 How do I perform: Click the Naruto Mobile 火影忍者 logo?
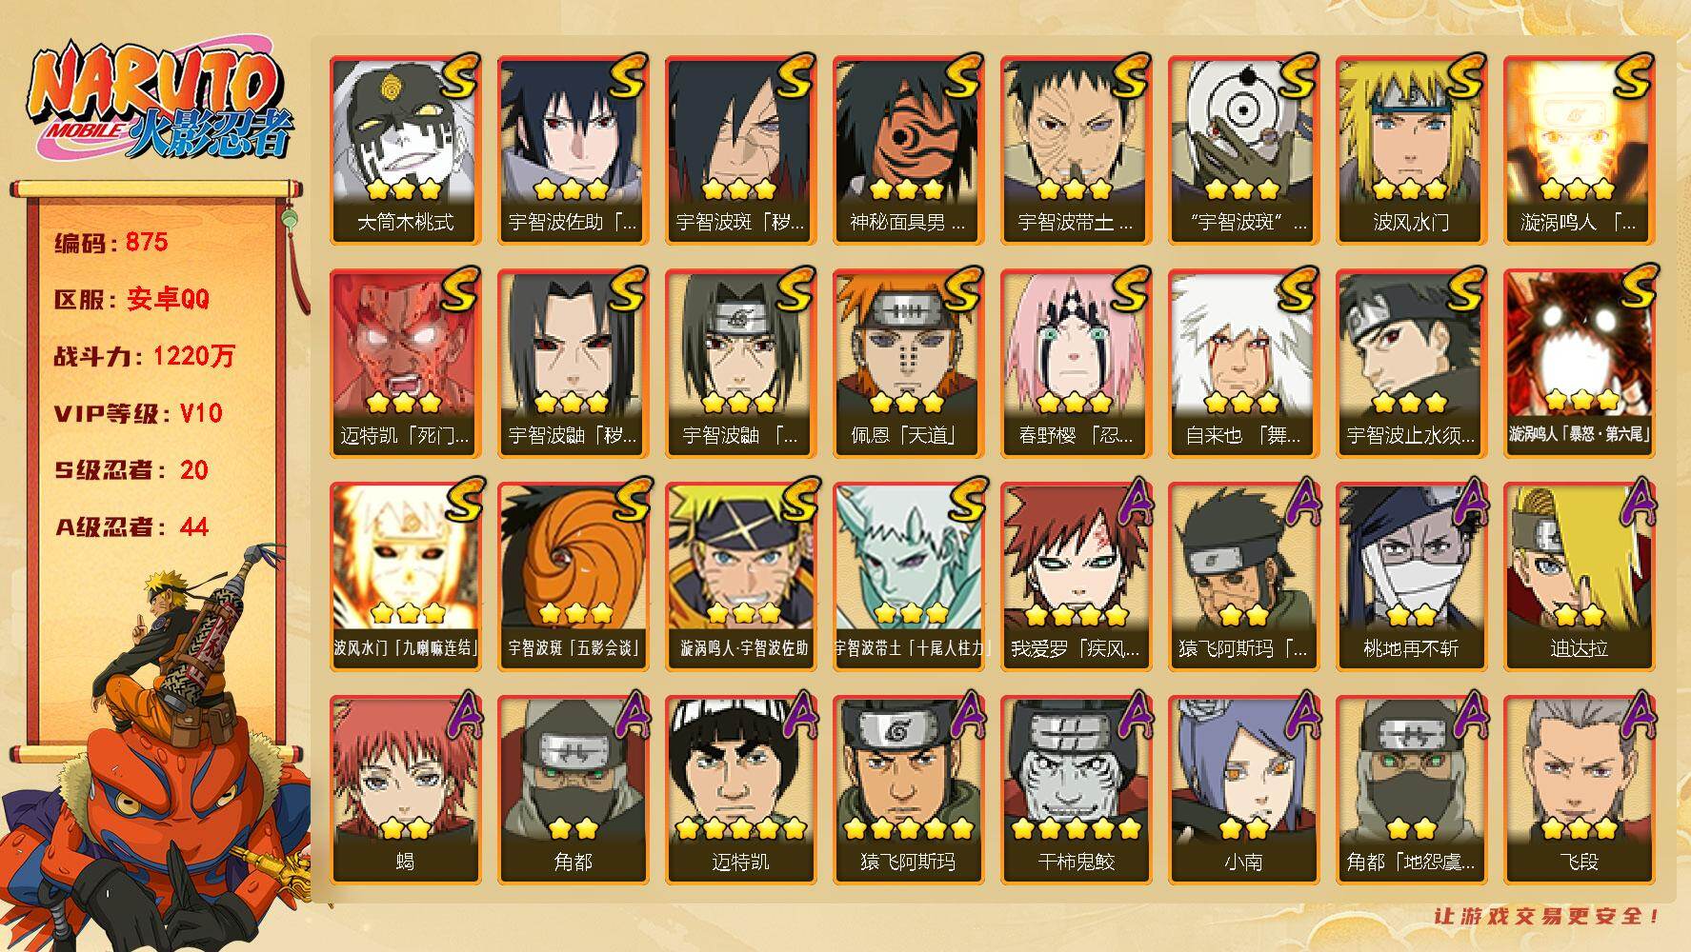point(158,102)
